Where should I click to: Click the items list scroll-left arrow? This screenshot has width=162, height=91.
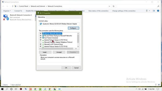click(x=40, y=49)
